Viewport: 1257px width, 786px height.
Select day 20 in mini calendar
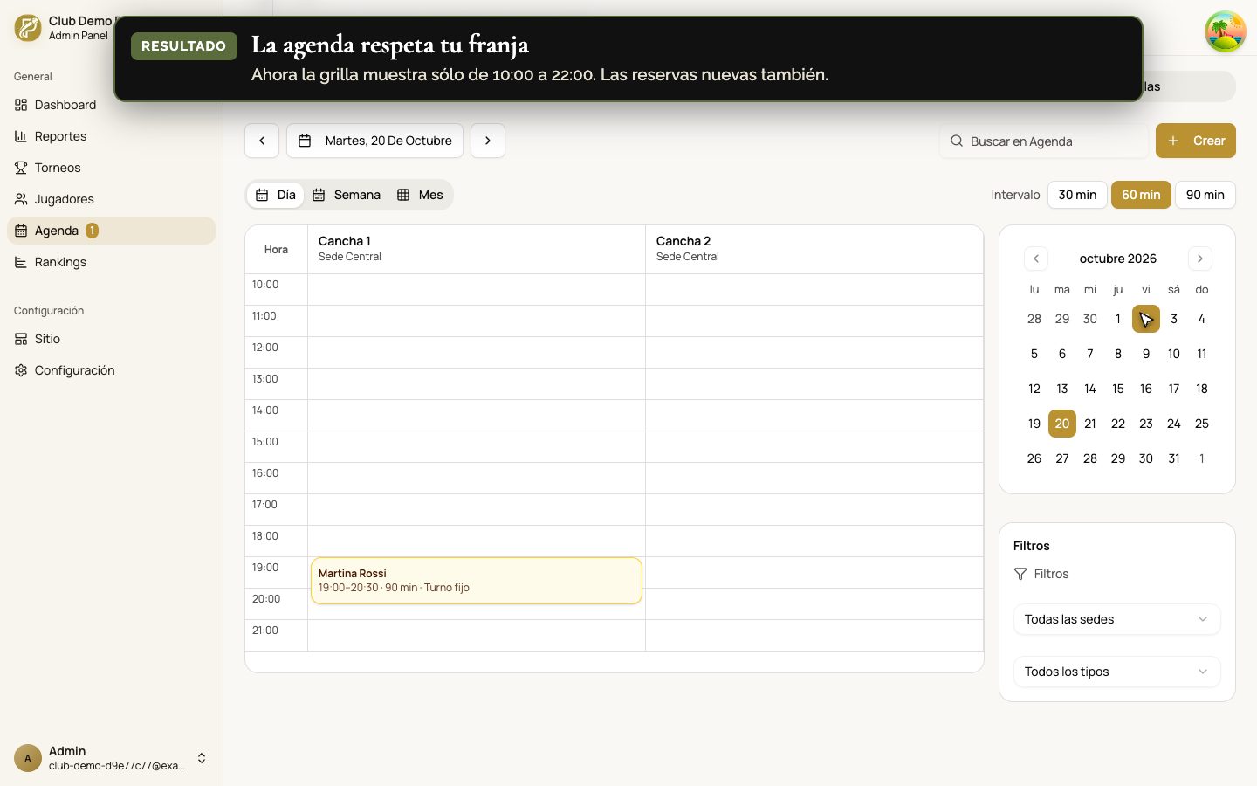pos(1062,424)
